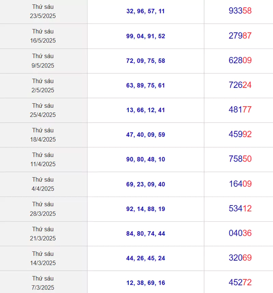The height and width of the screenshot is (293, 273).
Task: Select the result number 48177
Action: tap(240, 110)
